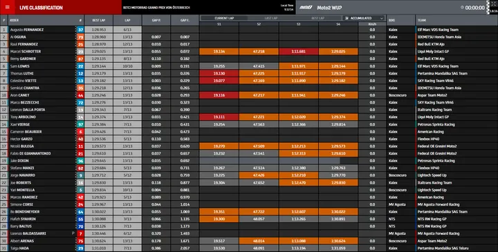Select rider Augusto FERNANDEZ row
This screenshot has height=252, width=498.
pos(249,30)
